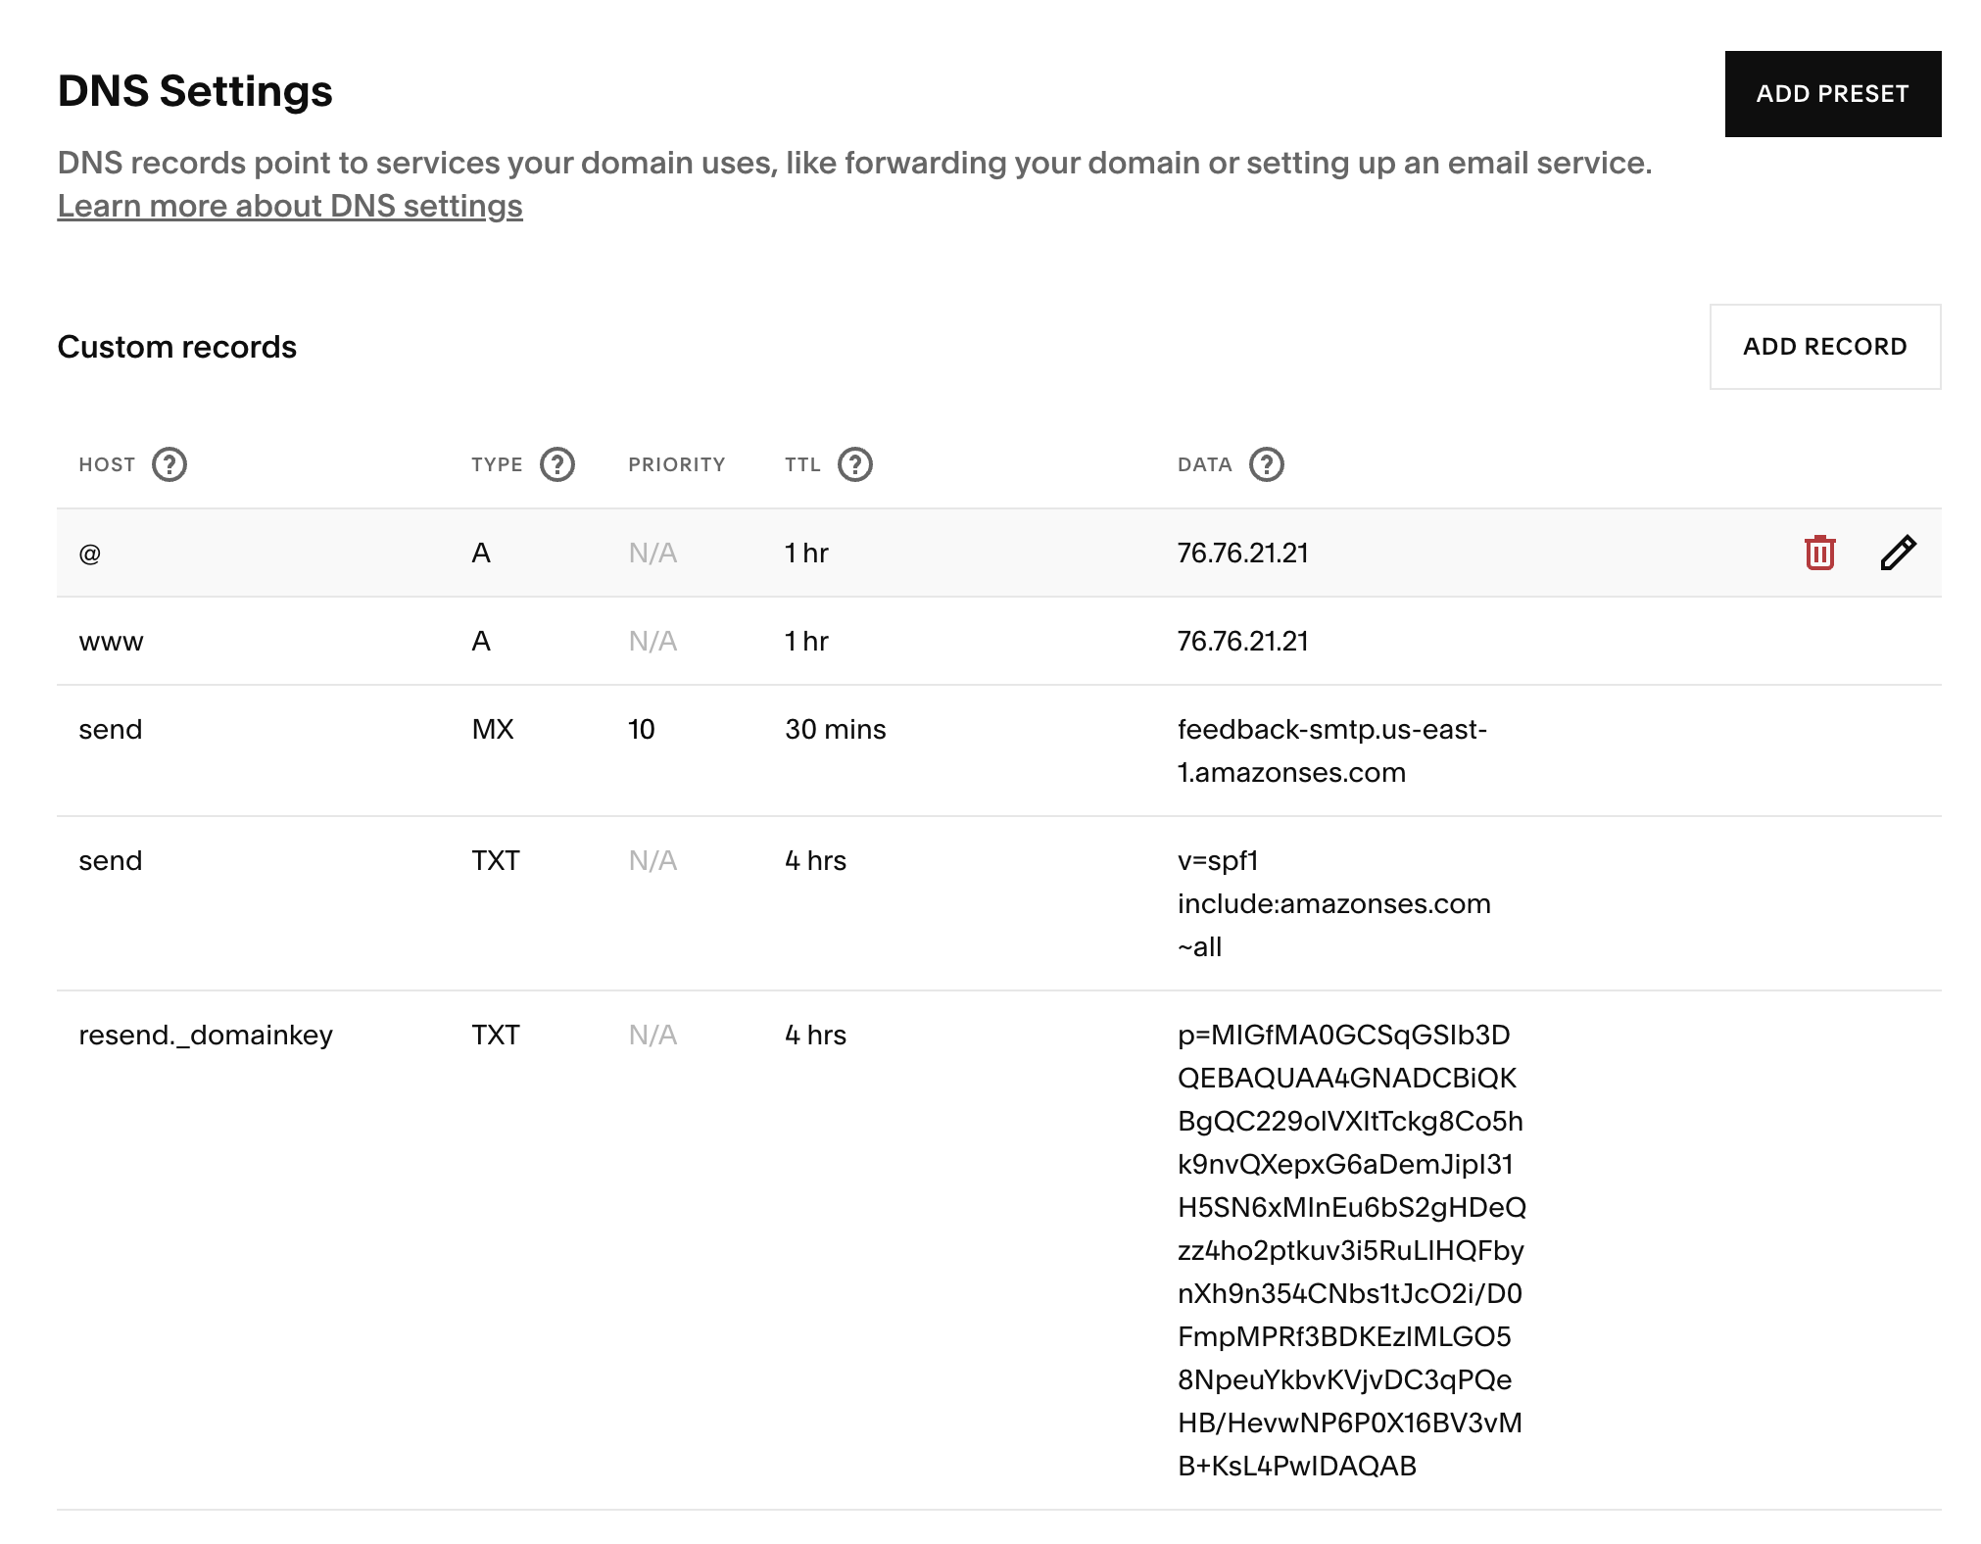
Task: Click the Custom records heading
Action: pos(177,347)
